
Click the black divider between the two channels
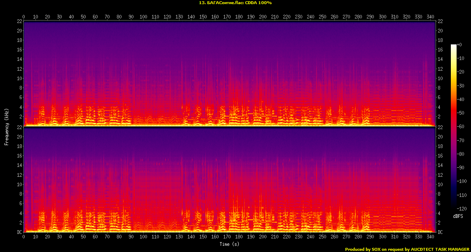(x=230, y=127)
